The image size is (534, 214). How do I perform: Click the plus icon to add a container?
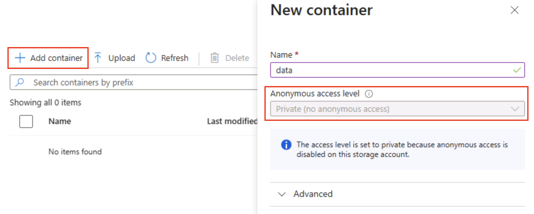tap(20, 58)
